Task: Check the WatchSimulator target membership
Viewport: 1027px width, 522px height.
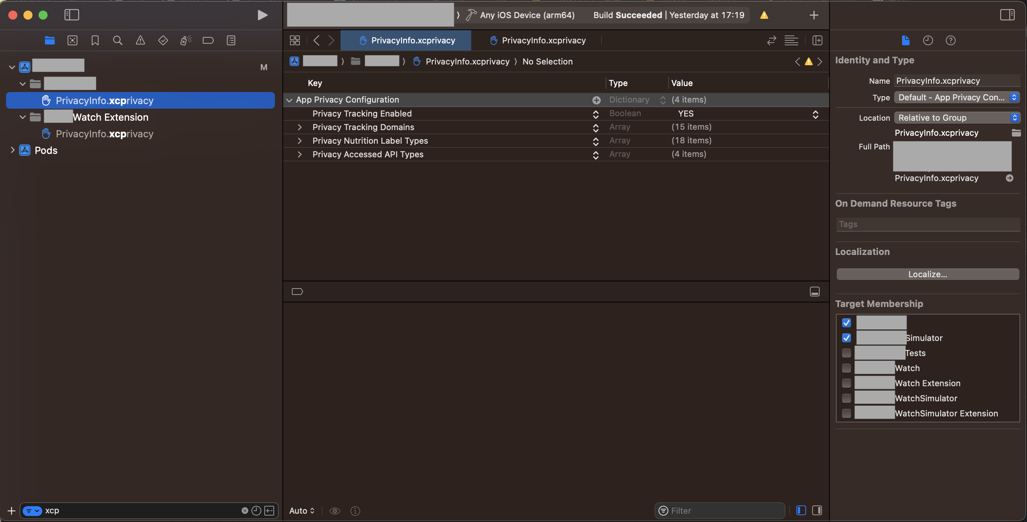Action: [x=847, y=398]
